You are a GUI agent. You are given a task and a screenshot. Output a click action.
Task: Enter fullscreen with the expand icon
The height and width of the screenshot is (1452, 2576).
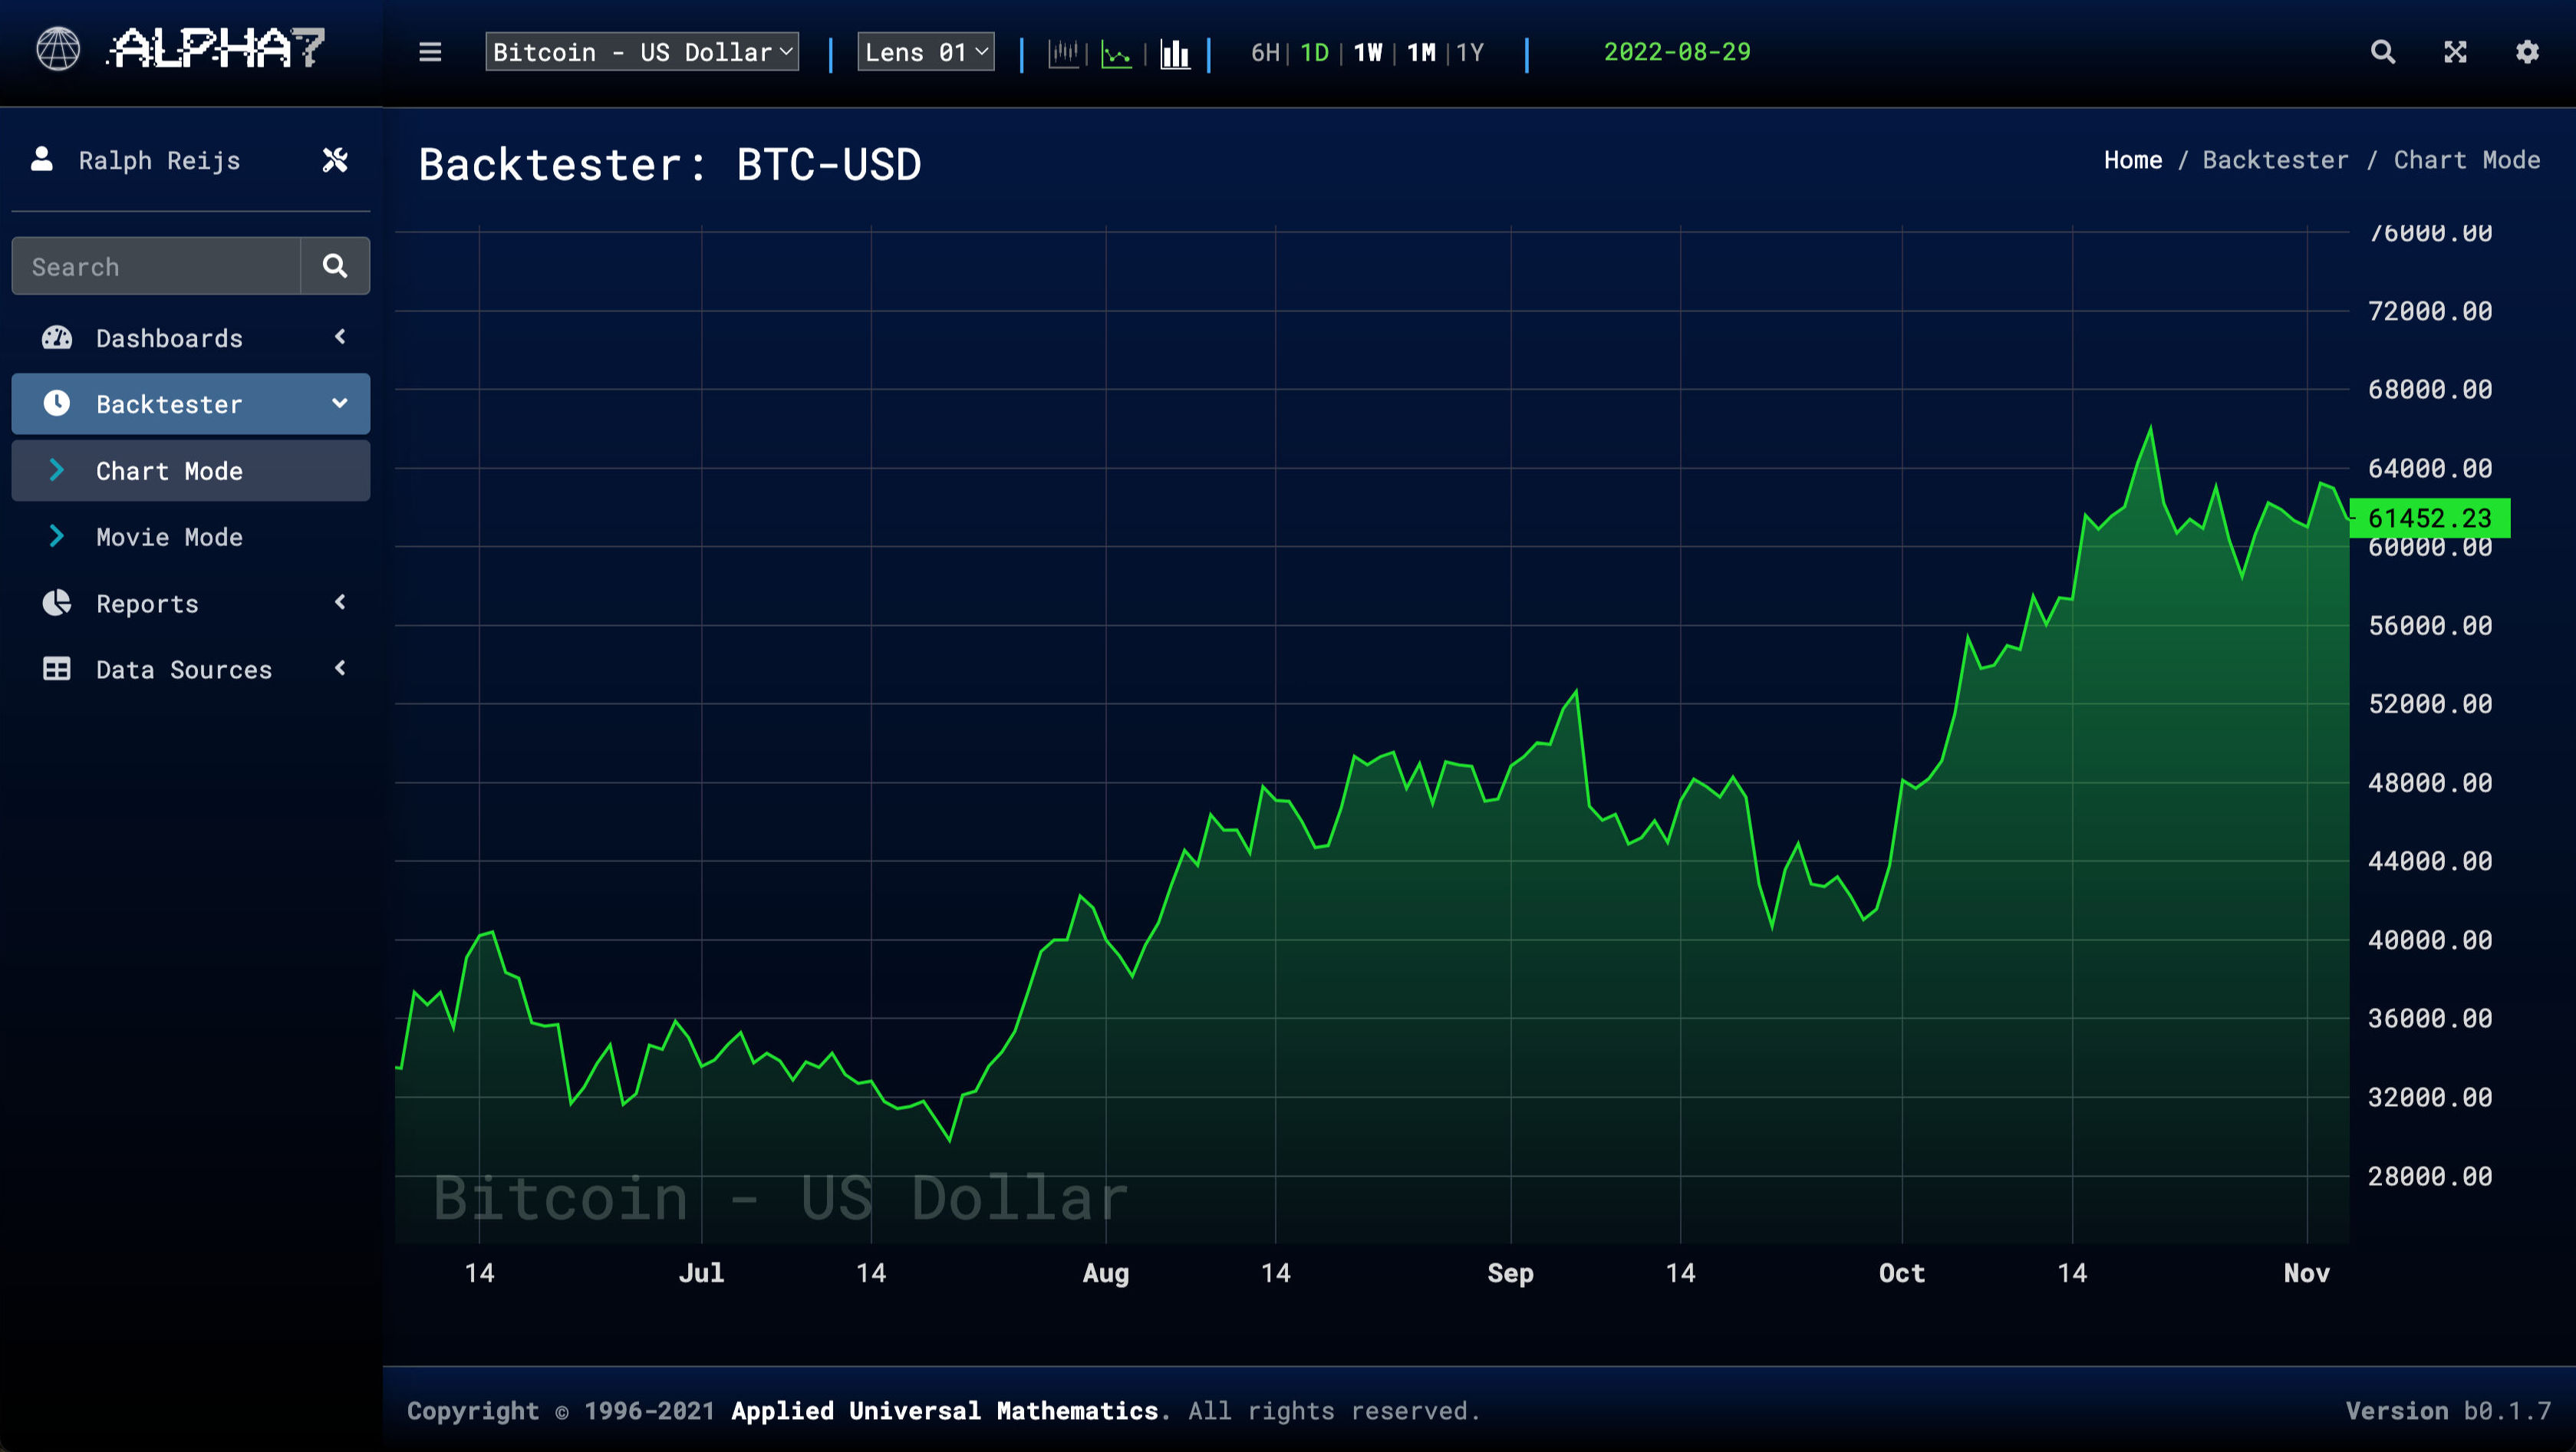pyautogui.click(x=2455, y=52)
